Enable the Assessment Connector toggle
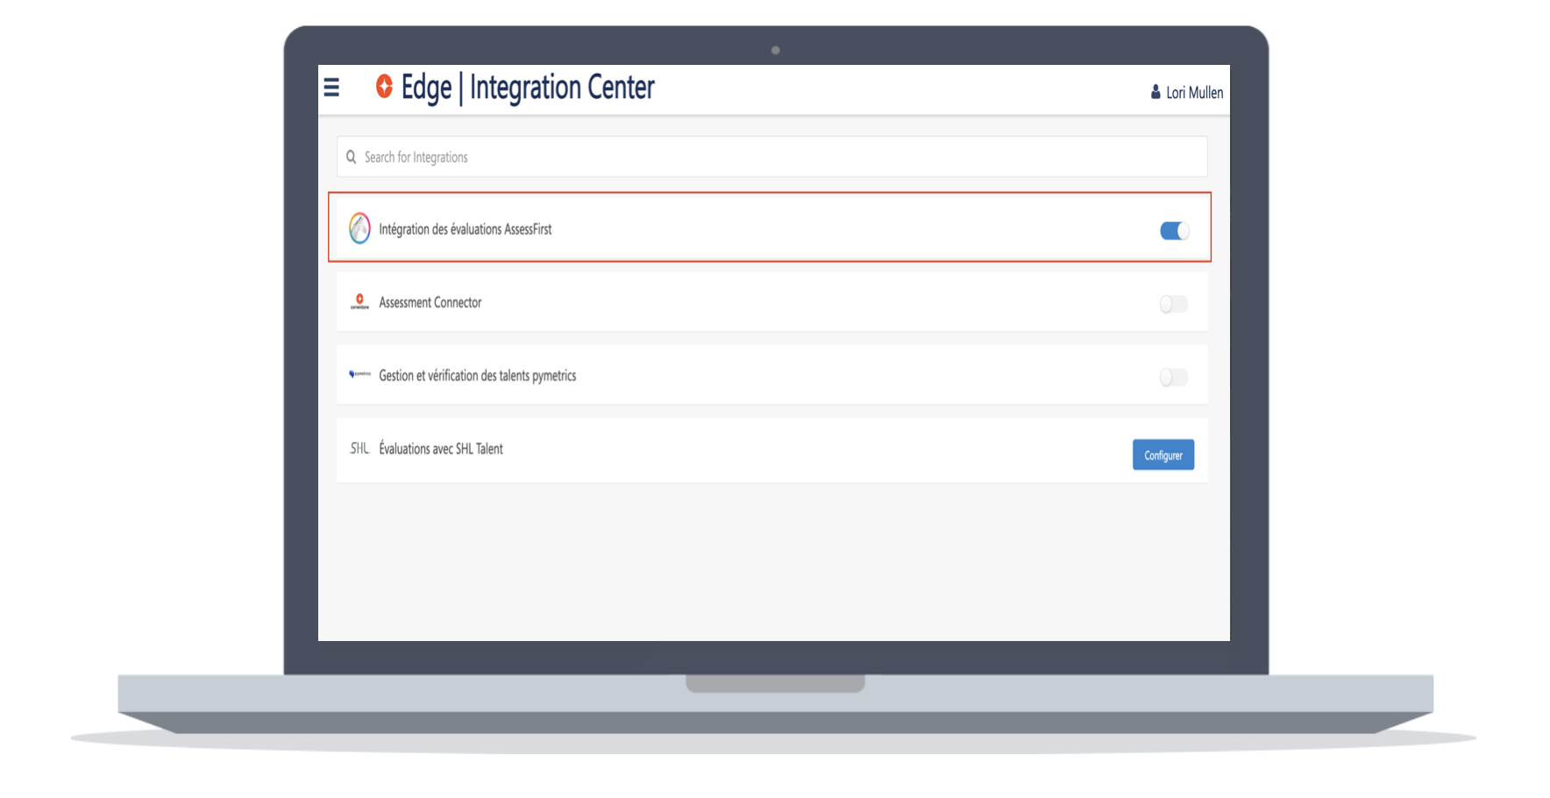 1173,304
